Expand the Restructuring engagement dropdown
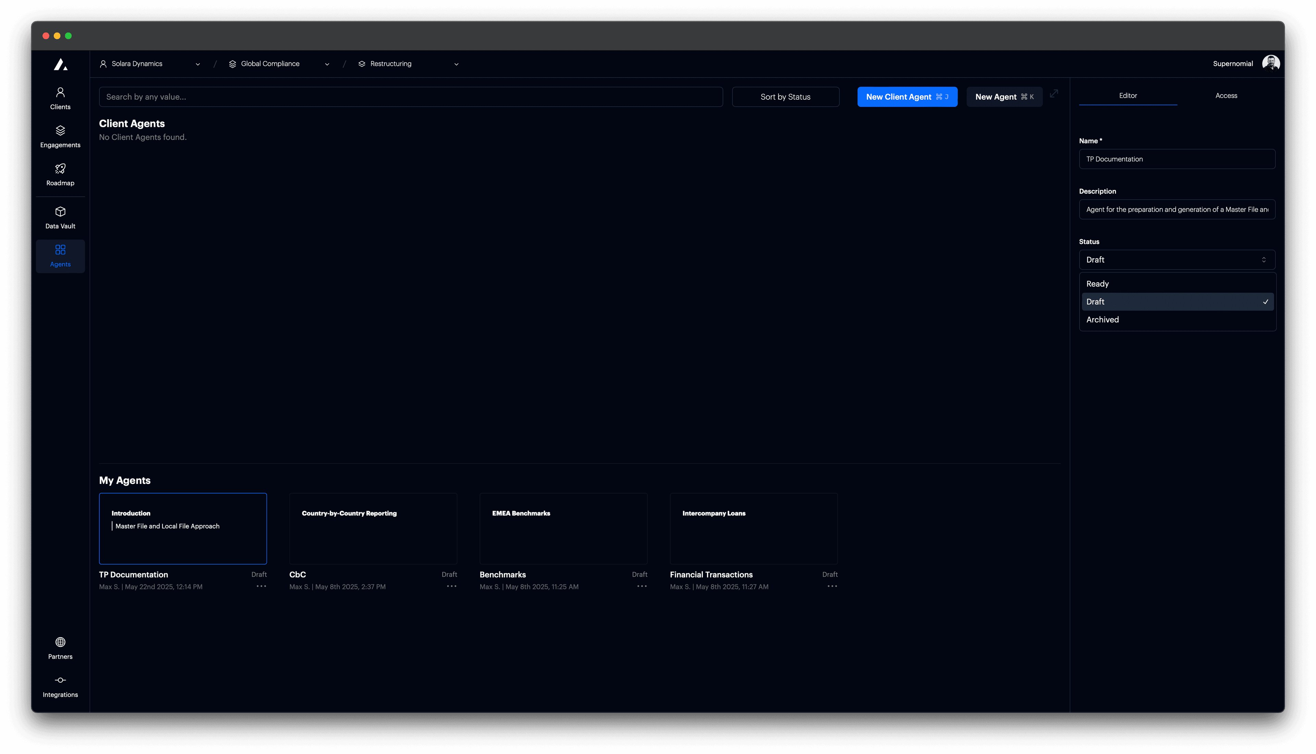The height and width of the screenshot is (754, 1316). tap(456, 64)
